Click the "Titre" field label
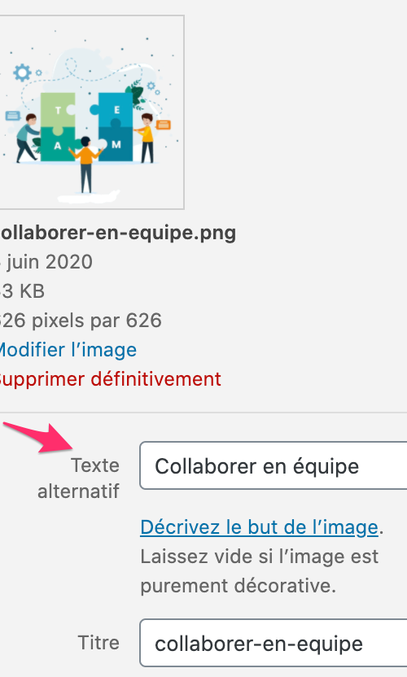407x677 pixels. point(98,643)
